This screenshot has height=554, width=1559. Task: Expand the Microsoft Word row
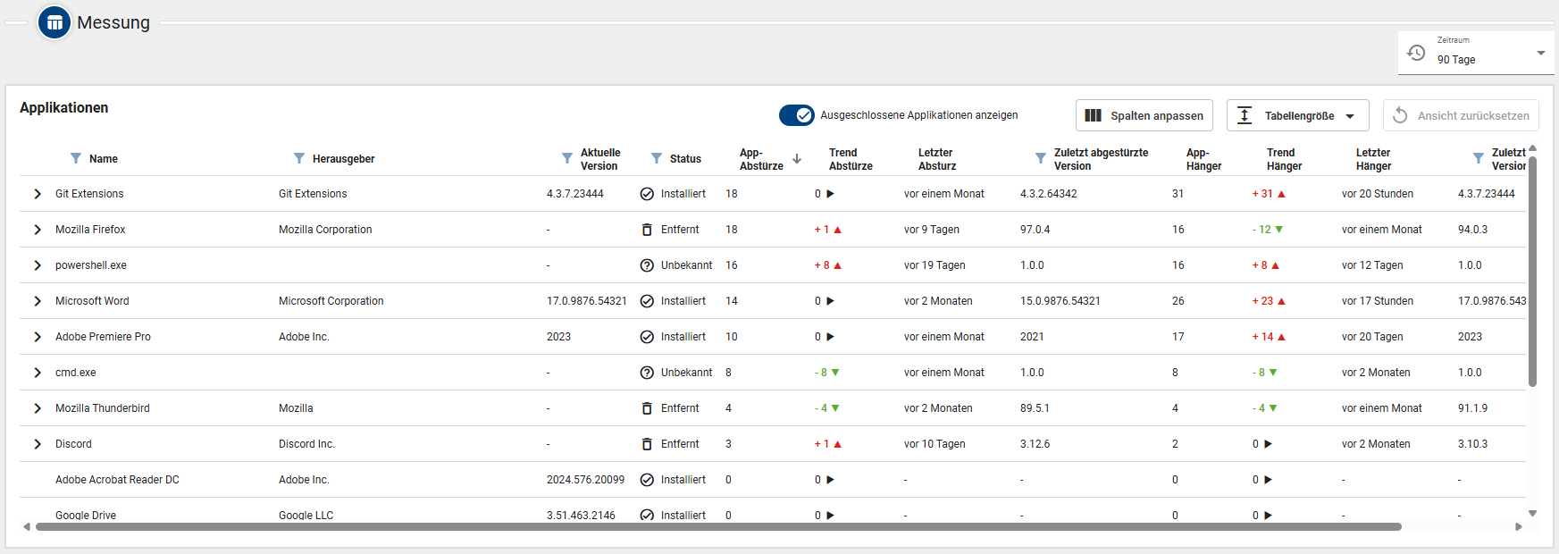[x=38, y=301]
